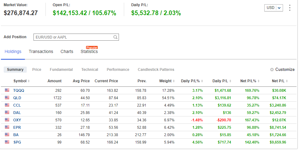The height and width of the screenshot is (150, 299).
Task: Click the US flag icon beside SPG
Action: coord(7,142)
